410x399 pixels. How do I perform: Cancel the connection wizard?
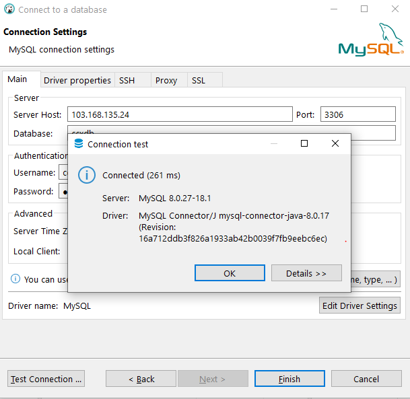366,379
